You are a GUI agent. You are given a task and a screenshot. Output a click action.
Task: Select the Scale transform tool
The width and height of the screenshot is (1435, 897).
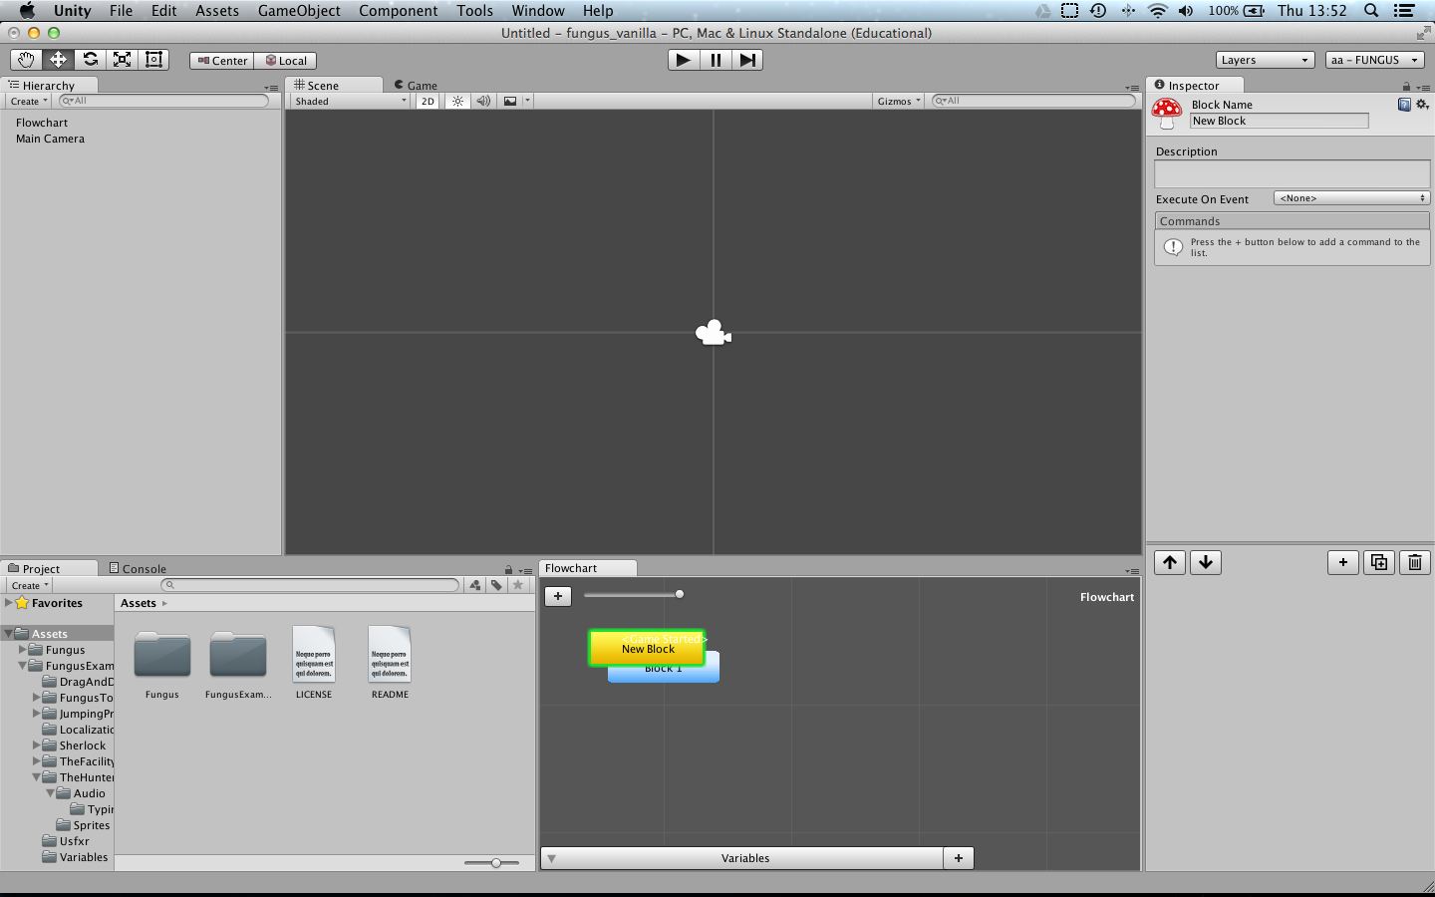pos(122,60)
